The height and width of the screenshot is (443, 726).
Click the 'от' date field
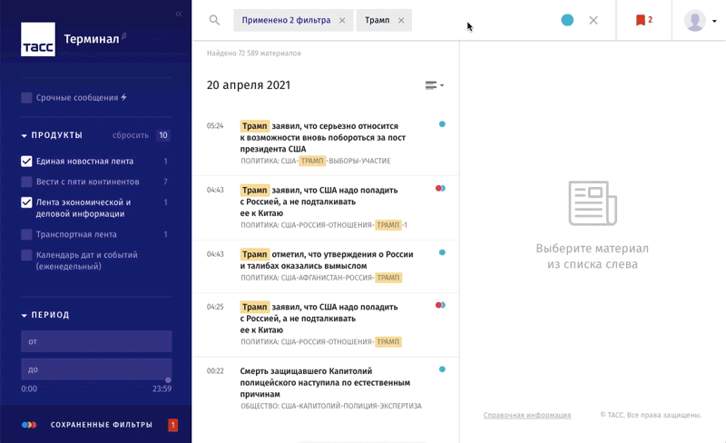pos(96,341)
